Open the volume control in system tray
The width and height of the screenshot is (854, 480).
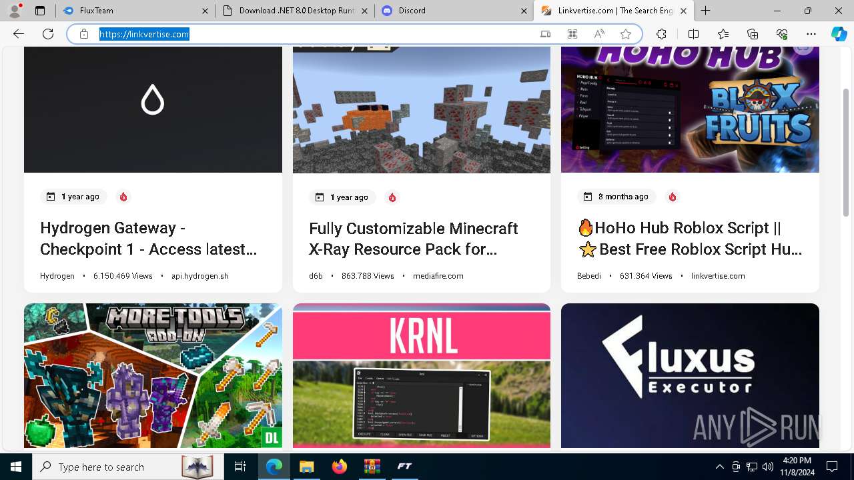point(767,467)
